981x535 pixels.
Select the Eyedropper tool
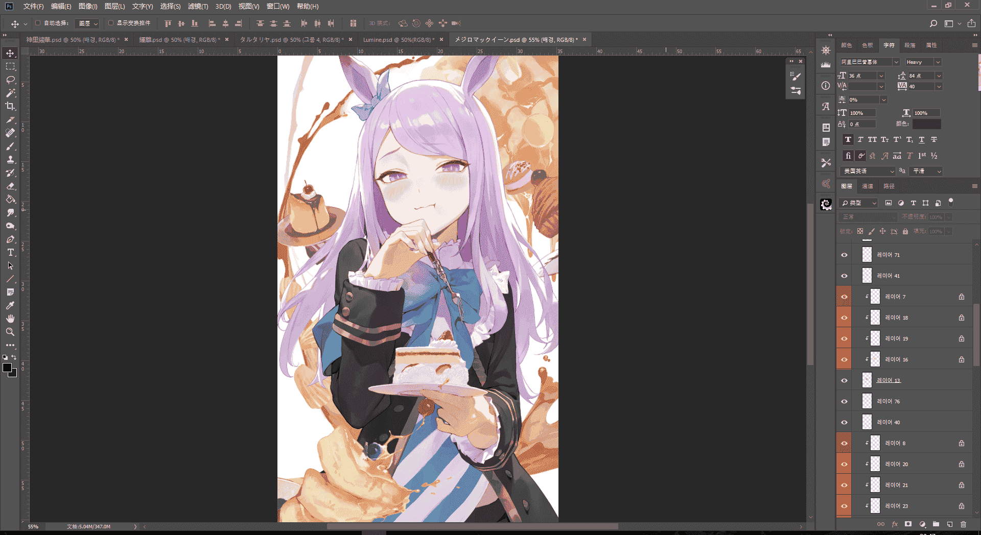(10, 305)
